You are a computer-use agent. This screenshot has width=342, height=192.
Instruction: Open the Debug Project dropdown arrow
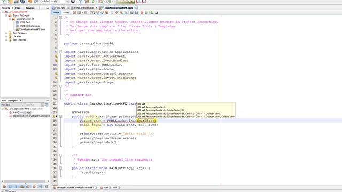tap(104, 2)
